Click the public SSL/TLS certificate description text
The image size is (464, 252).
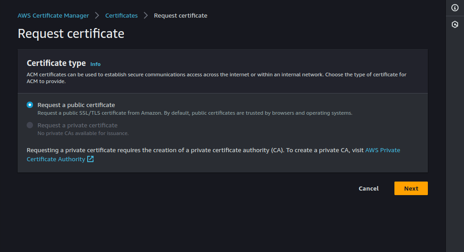coord(194,113)
